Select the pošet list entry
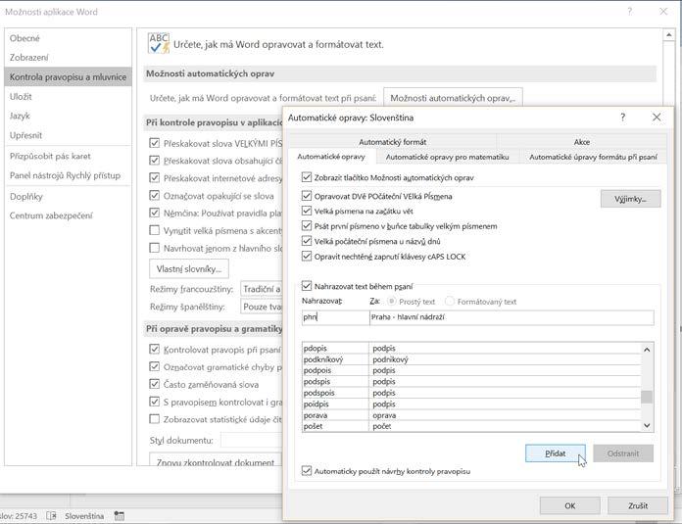The width and height of the screenshot is (682, 524). pos(471,426)
